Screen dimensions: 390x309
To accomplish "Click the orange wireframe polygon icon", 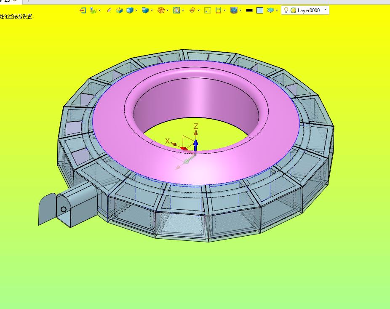I will pos(161,11).
